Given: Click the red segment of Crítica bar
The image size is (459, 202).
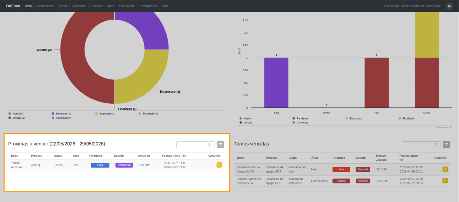Looking at the screenshot, I should tap(427, 83).
